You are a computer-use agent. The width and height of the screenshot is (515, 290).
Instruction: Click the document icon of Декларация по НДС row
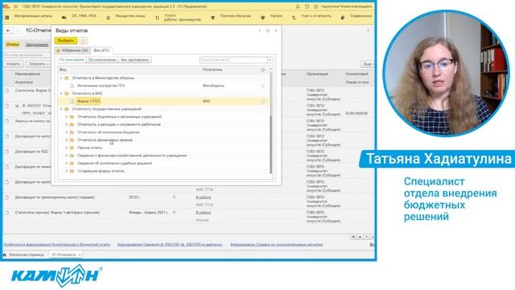pos(7,151)
